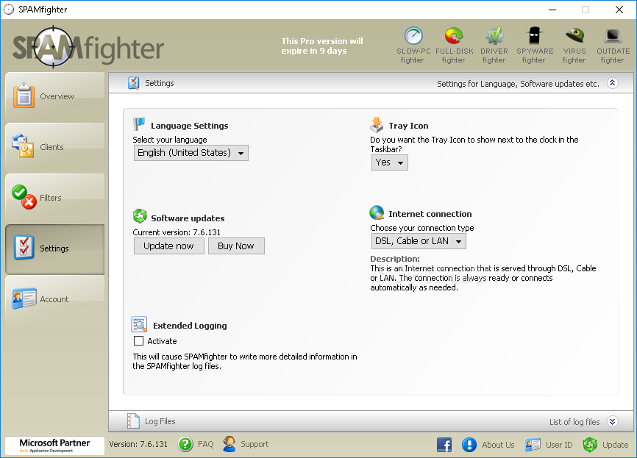Open FULL-DISK fighter icon
Screen dimensions: 637x458
(x=454, y=36)
